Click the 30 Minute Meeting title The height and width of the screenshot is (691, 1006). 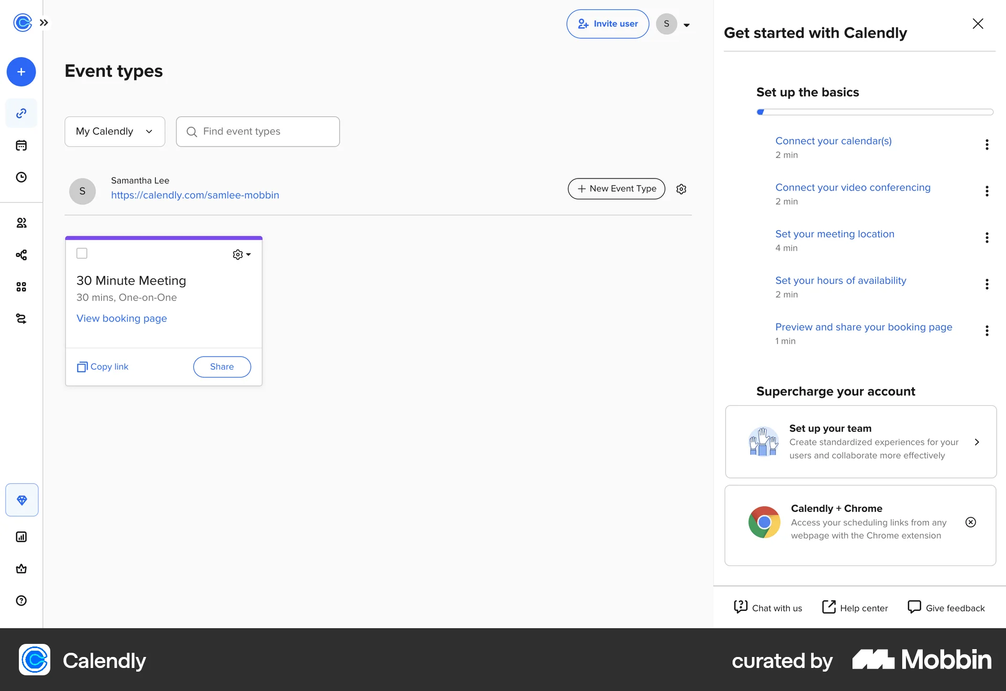[131, 281]
